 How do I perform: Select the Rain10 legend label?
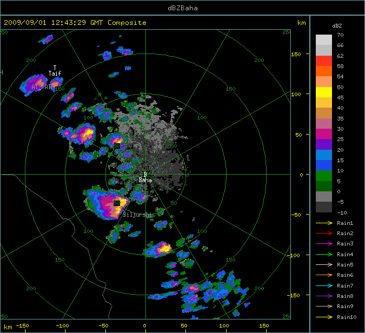click(347, 317)
